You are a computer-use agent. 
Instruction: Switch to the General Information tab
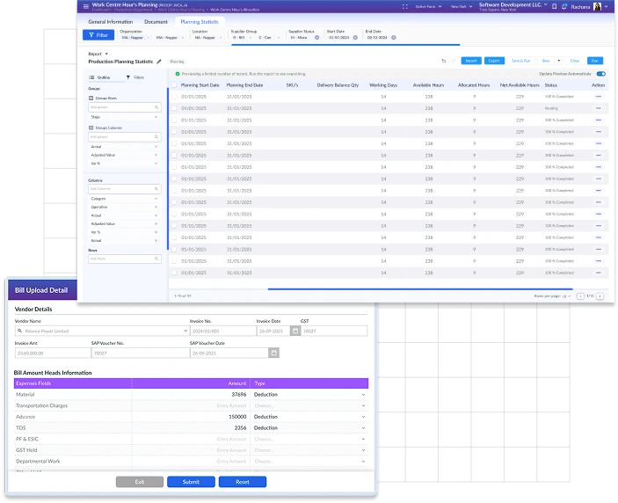pyautogui.click(x=111, y=21)
